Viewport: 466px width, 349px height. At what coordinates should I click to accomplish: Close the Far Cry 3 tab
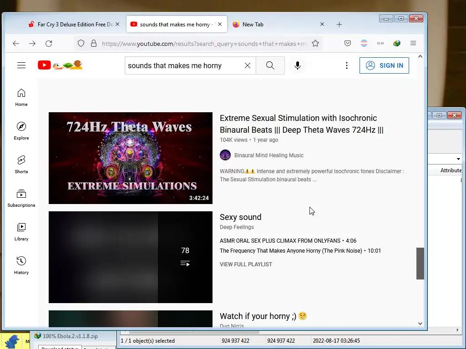[117, 25]
